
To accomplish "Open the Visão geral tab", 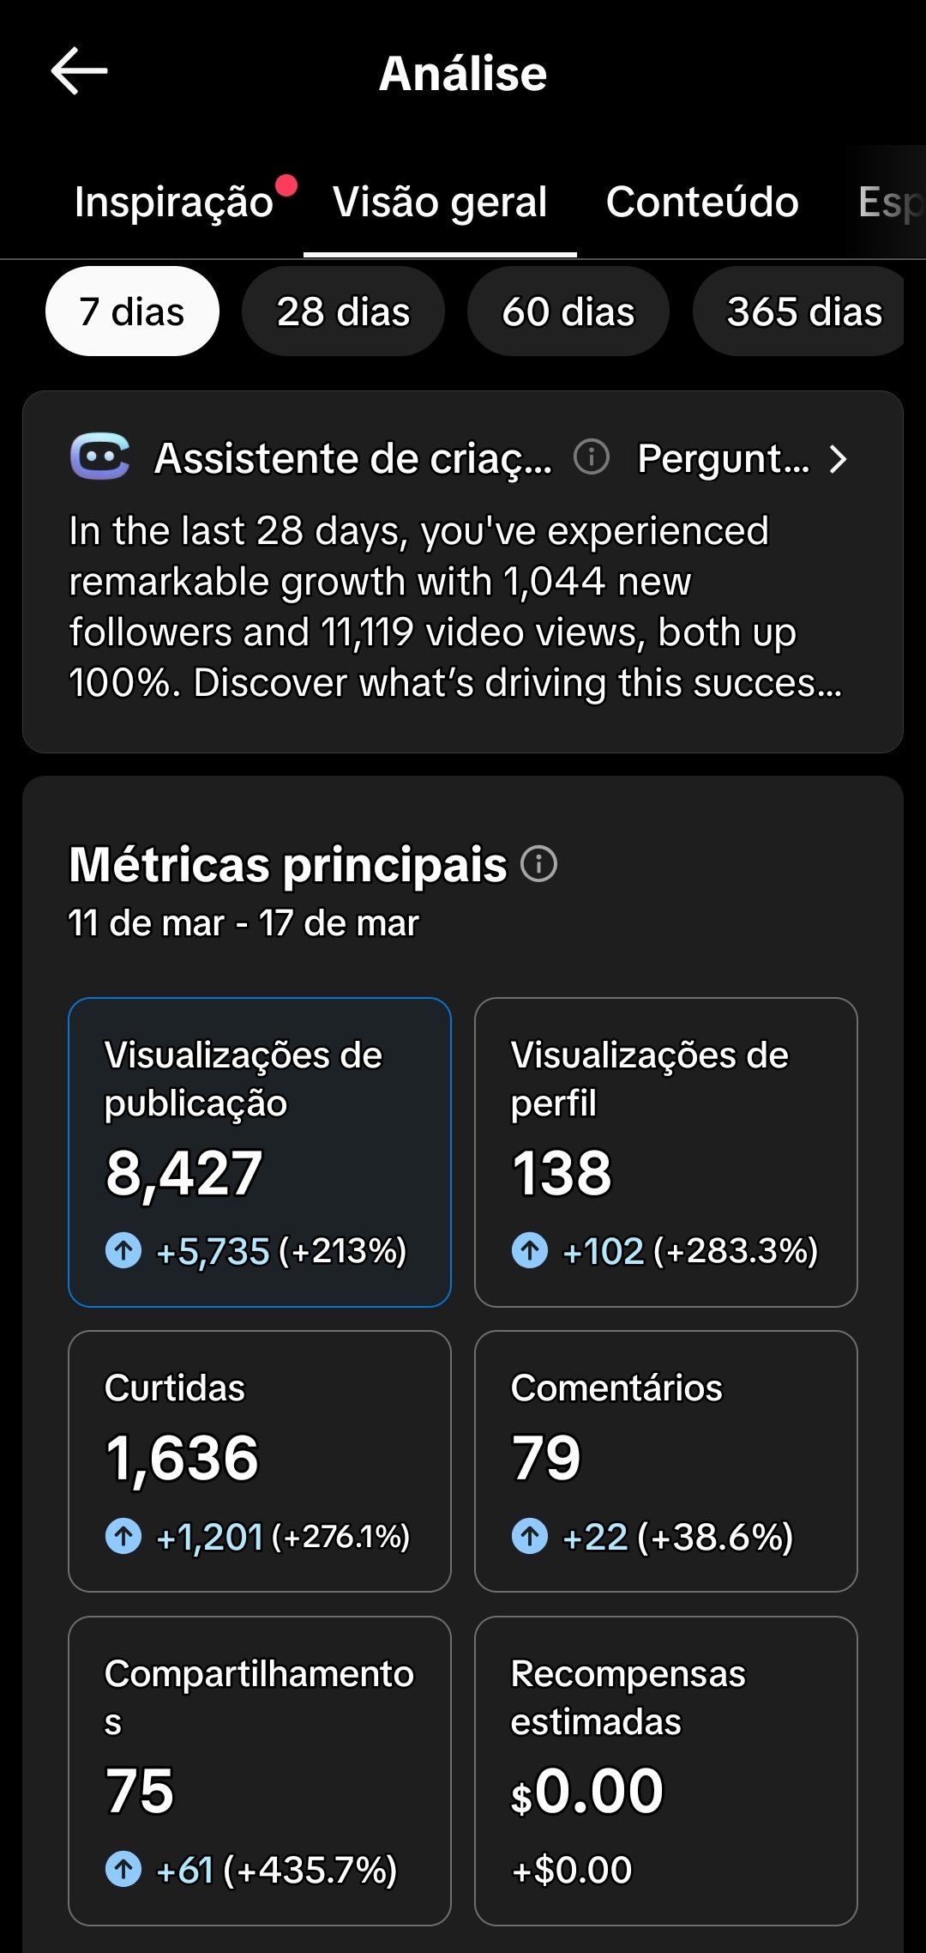I will pyautogui.click(x=440, y=203).
